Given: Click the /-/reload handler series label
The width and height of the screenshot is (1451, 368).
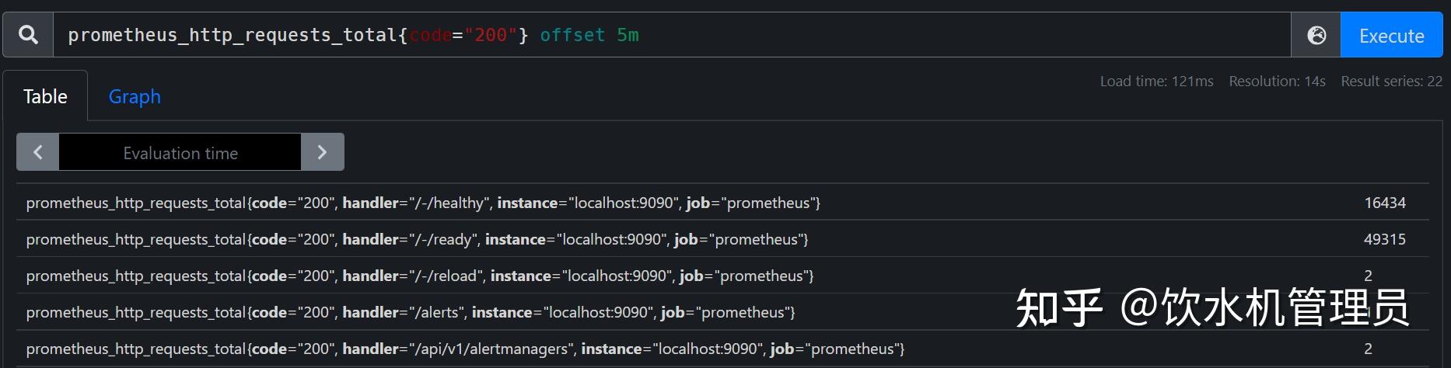Looking at the screenshot, I should (420, 276).
